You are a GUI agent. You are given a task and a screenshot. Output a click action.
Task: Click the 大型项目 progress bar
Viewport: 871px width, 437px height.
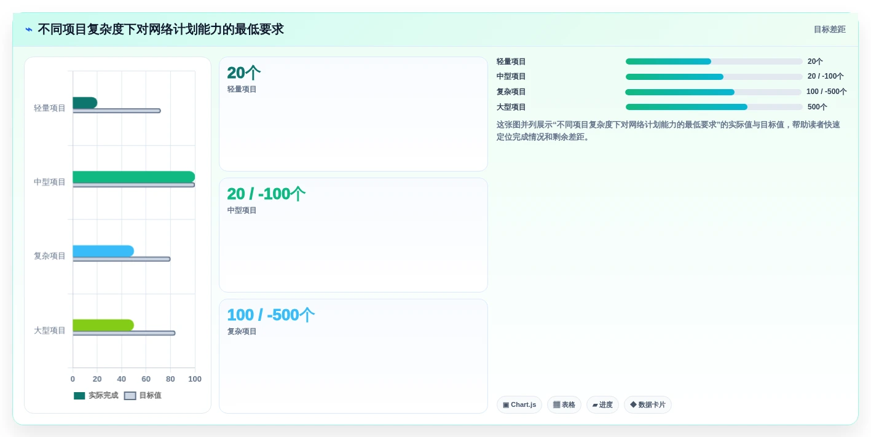714,107
